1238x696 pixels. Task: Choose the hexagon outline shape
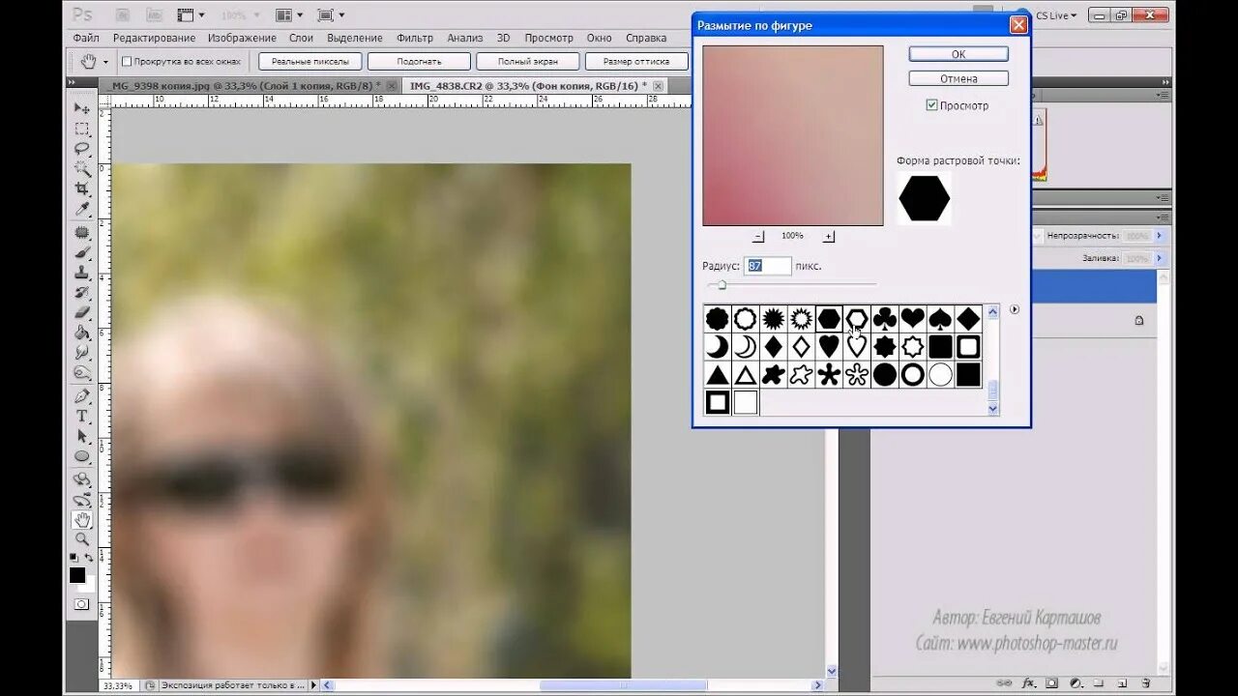(x=856, y=319)
